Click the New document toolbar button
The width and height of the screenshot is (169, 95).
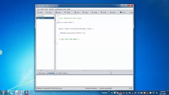(40, 12)
